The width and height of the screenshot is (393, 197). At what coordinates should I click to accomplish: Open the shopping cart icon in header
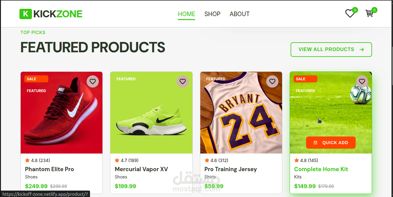tap(369, 13)
